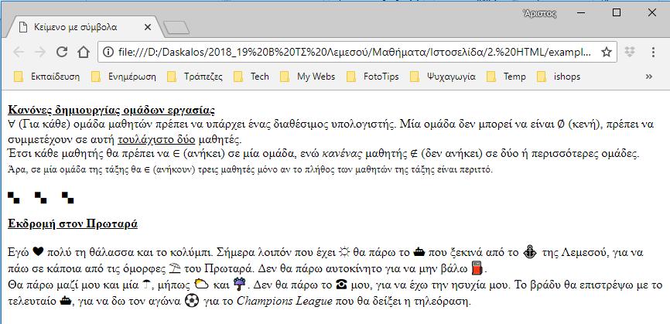
Task: Click the purple rain umbrella symbol
Action: 239,285
